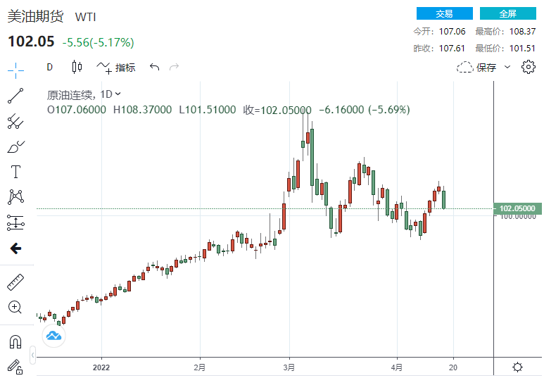Open the D time interval selector
Screen dimensions: 544x378
point(50,68)
